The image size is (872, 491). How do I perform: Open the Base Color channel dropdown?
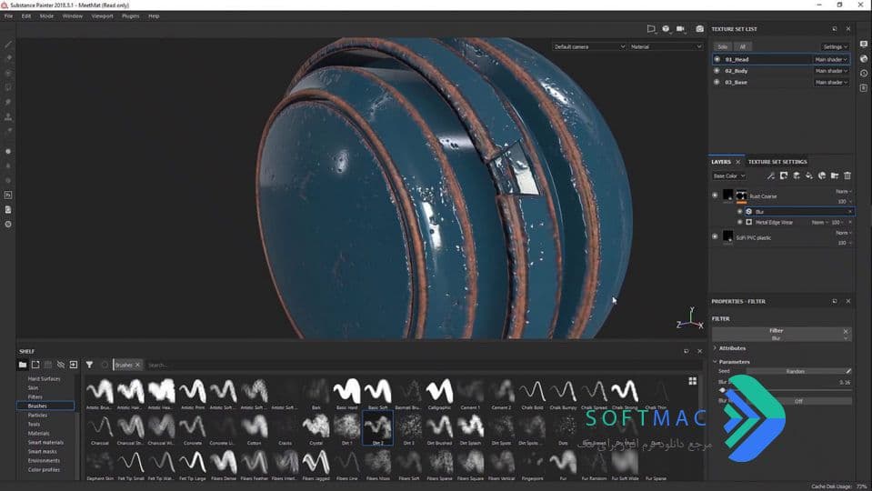click(729, 175)
